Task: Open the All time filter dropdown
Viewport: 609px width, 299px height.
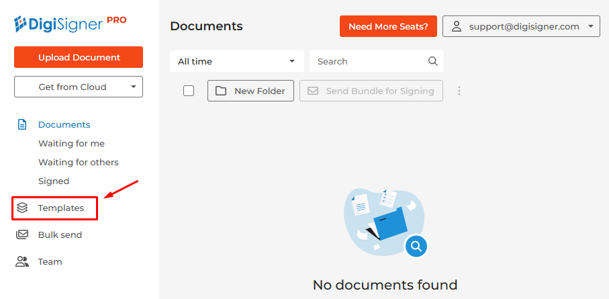Action: click(x=236, y=61)
